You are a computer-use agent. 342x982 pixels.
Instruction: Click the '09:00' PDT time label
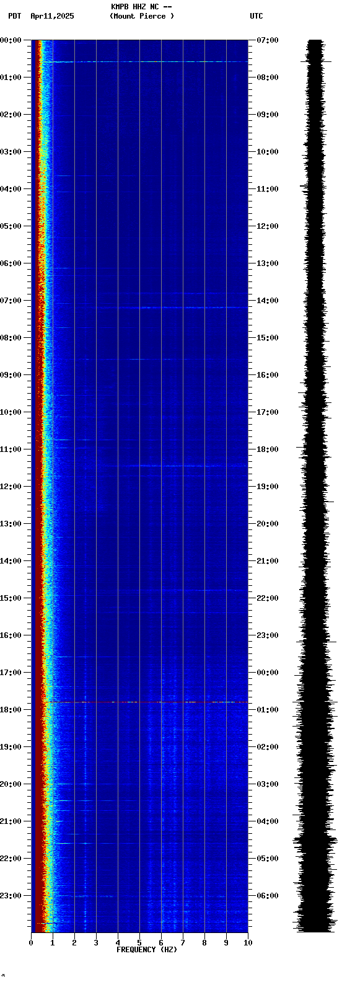(x=11, y=375)
